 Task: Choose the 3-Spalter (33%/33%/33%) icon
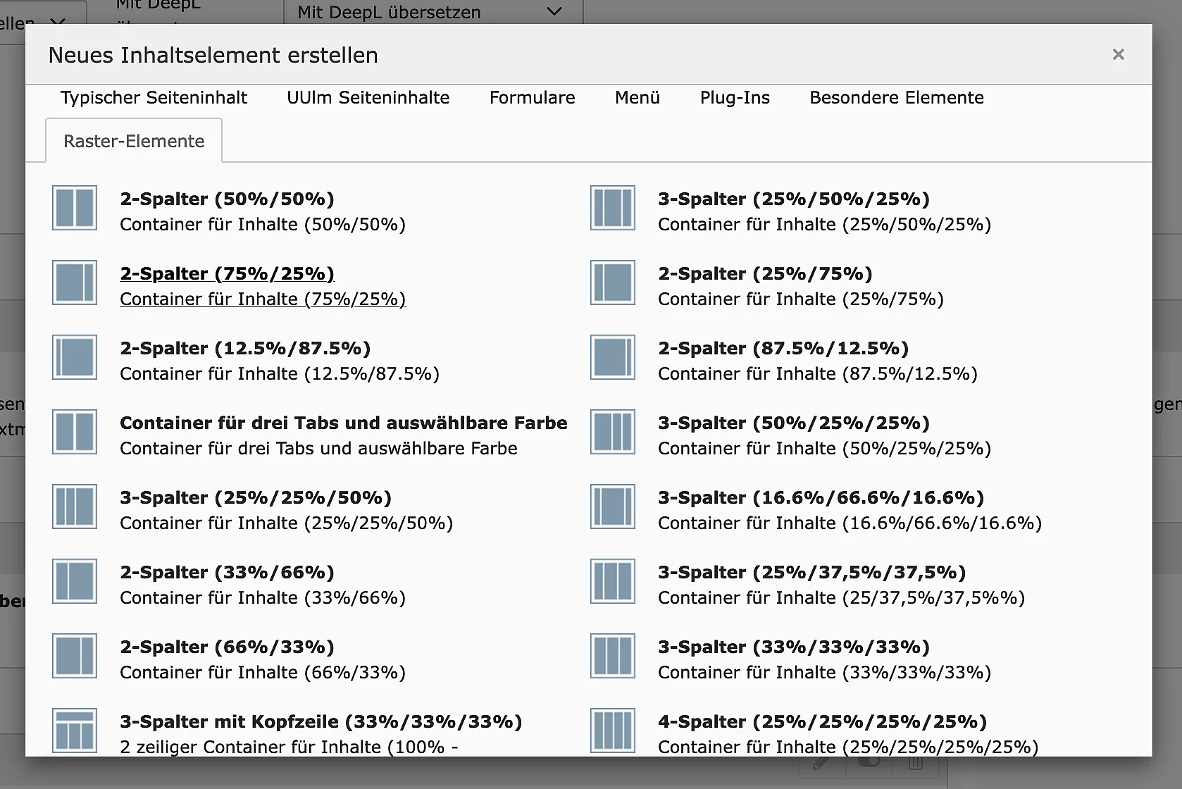613,656
